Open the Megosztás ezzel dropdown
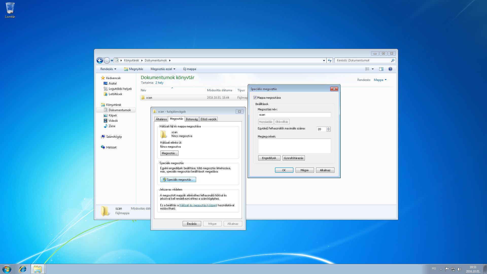The width and height of the screenshot is (487, 274). coord(163,69)
